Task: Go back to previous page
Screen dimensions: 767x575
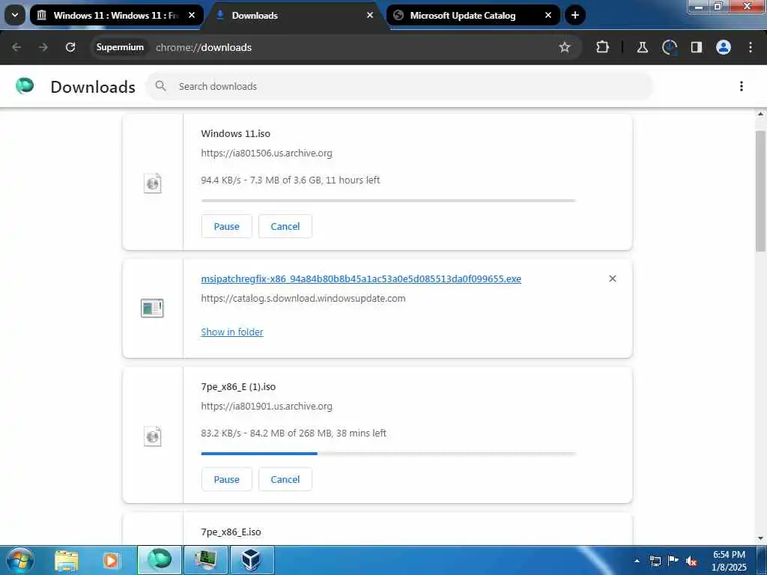Action: pos(16,47)
